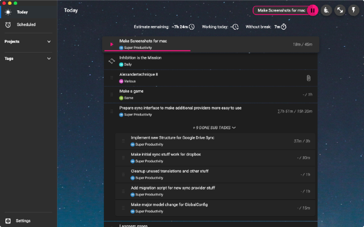
Task: Click the take-a-break person icon
Action: tap(326, 10)
